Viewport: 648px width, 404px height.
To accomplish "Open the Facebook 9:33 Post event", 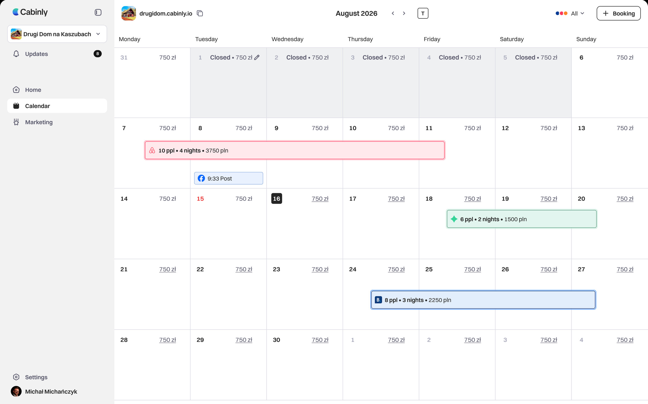I will coord(229,178).
